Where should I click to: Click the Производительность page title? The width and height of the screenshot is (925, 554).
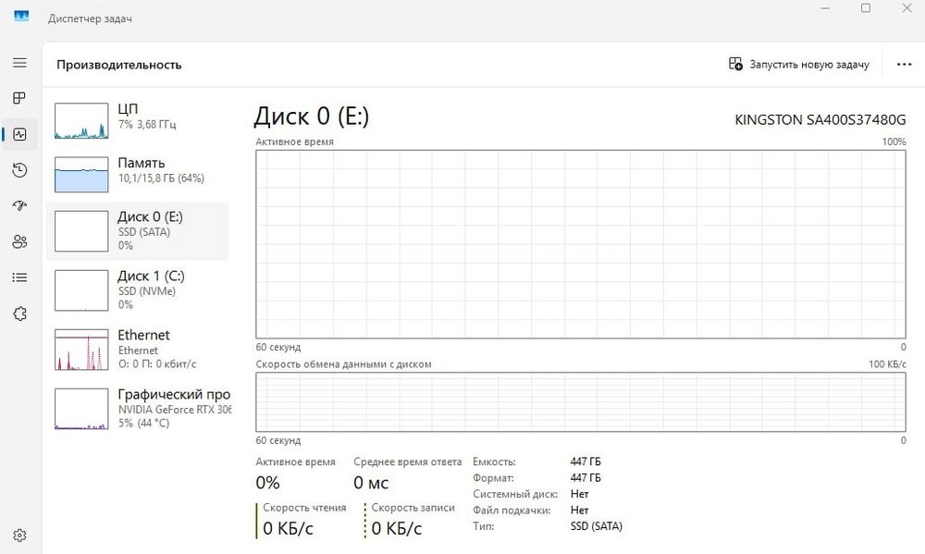119,65
